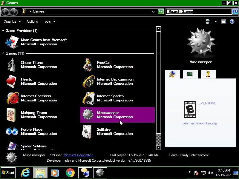Select the Internet Checkers icon

pos(13,98)
